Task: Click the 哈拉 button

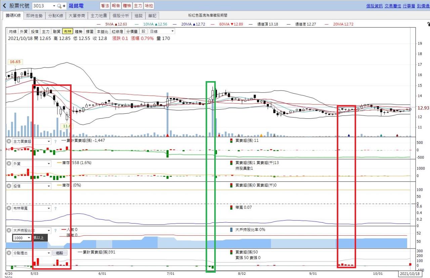Action: pos(149,6)
